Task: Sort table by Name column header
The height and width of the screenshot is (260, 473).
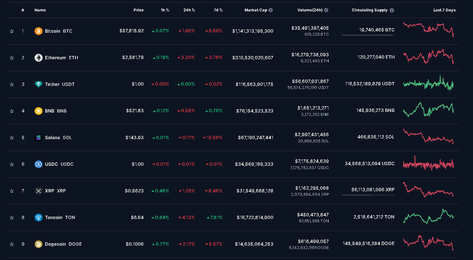Action: [x=40, y=10]
